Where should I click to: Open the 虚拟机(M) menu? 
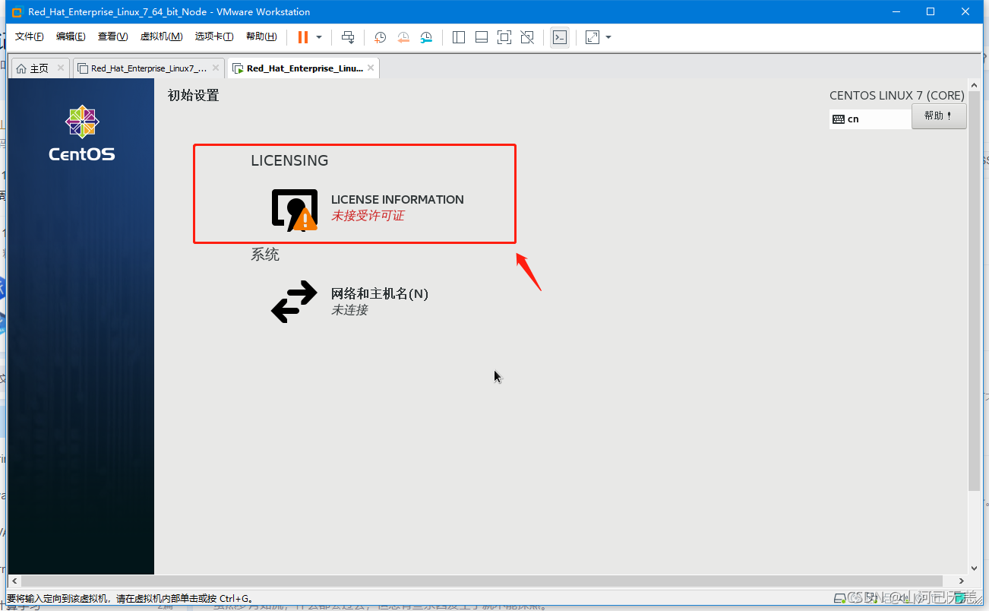coord(161,36)
